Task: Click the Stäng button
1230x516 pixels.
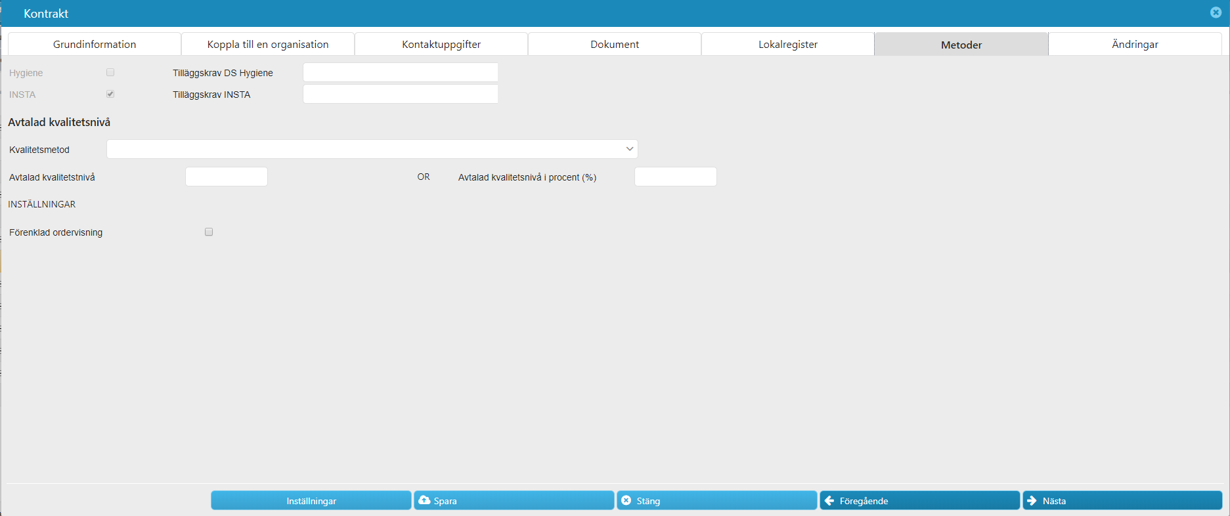Action: point(717,500)
